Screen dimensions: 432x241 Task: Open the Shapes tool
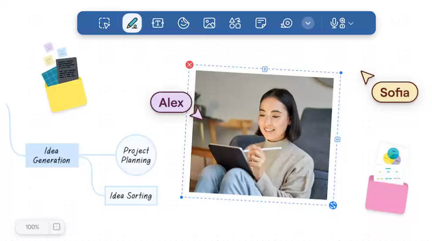click(x=235, y=23)
